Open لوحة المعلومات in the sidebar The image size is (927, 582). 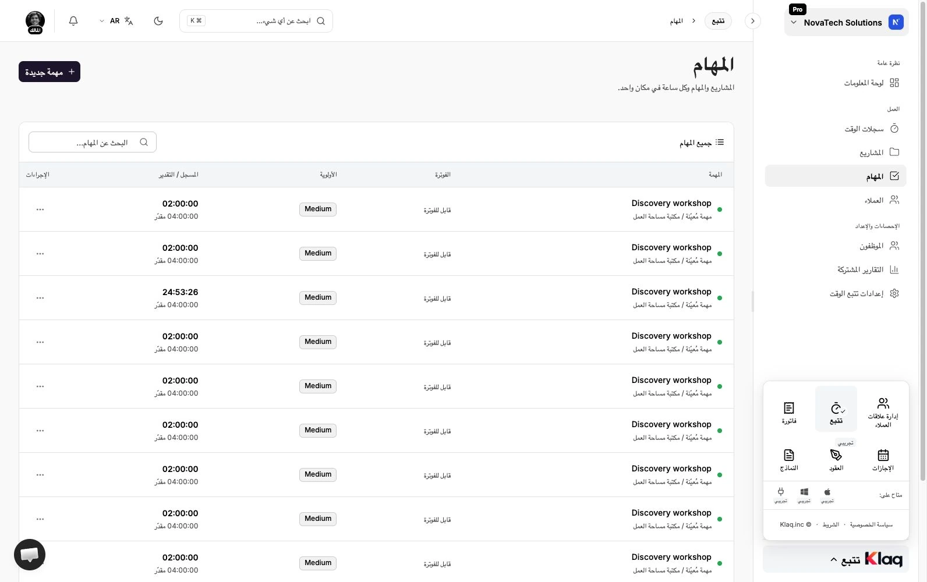point(836,83)
